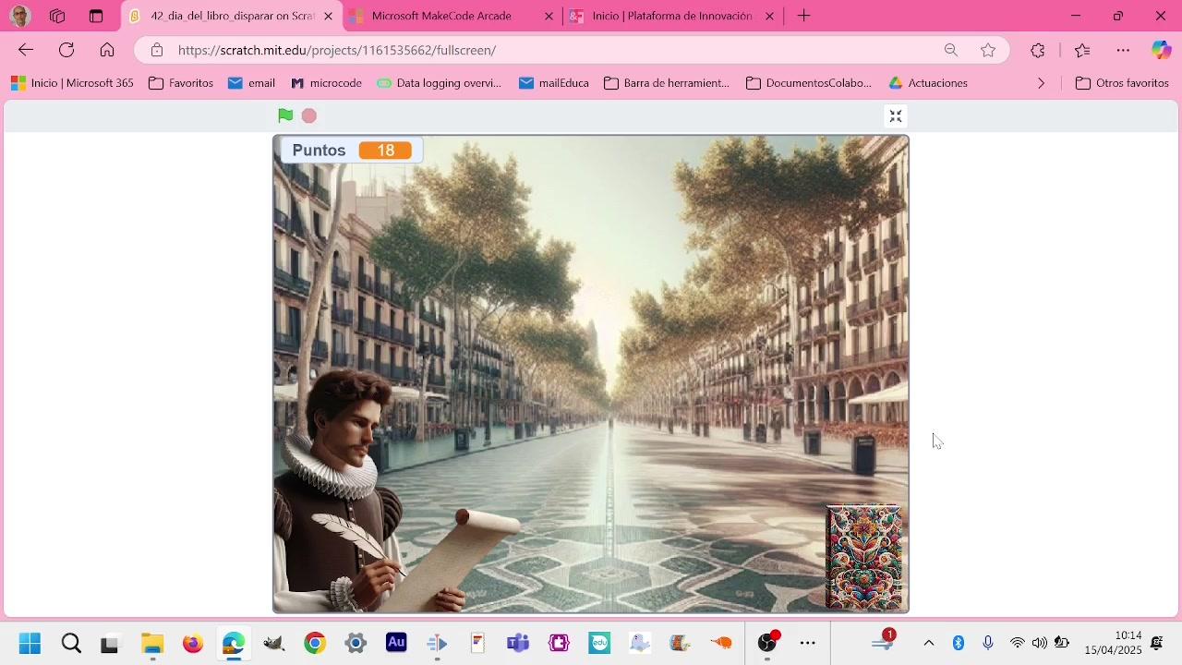Switch to Microsoft MakeCode Arcade tab
Screen dimensions: 1182x665
pos(441,16)
